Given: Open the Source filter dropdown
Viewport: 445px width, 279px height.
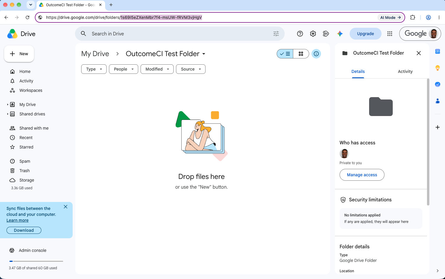Looking at the screenshot, I should 191,69.
